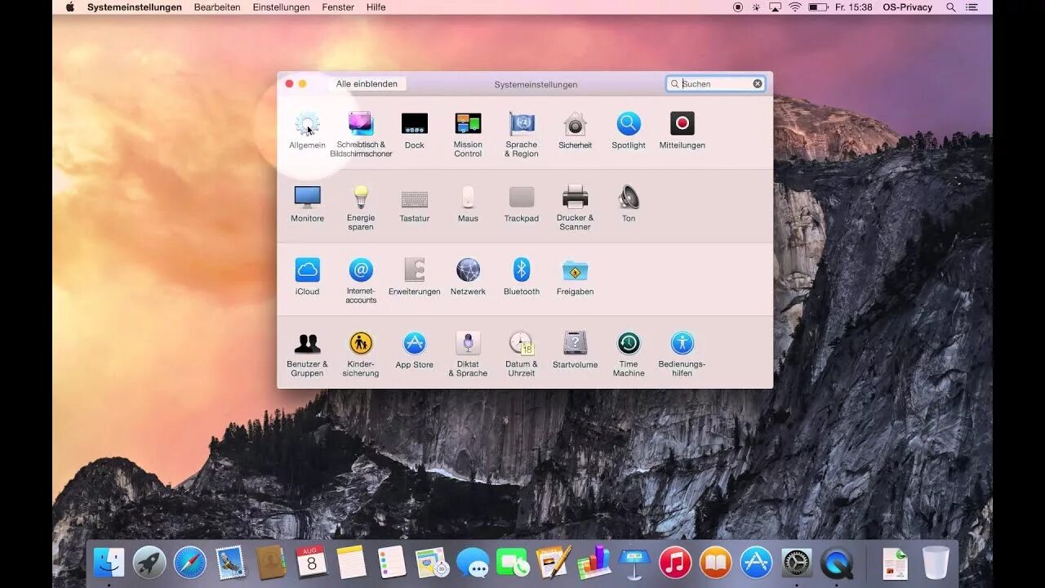Open Spotlight search magnifier in menu bar

(951, 7)
